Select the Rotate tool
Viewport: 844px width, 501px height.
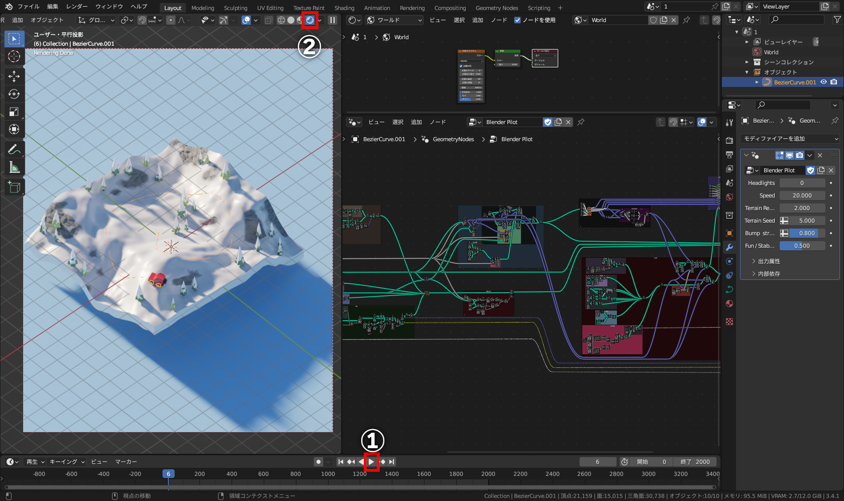[14, 94]
